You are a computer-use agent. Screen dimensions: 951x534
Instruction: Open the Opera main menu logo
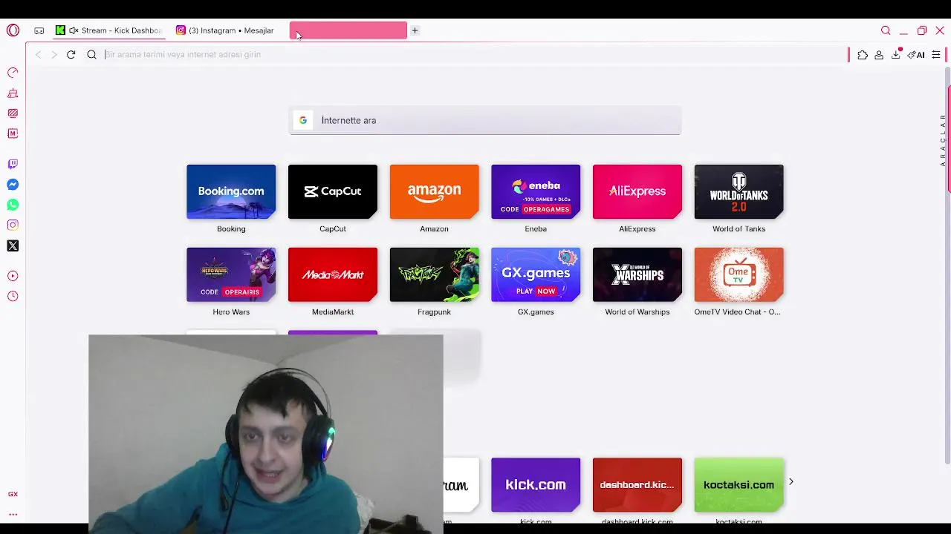click(x=13, y=30)
